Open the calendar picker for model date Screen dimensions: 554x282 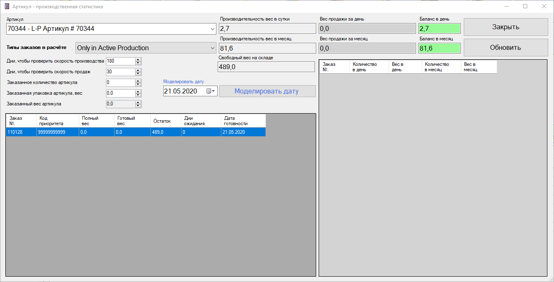211,91
